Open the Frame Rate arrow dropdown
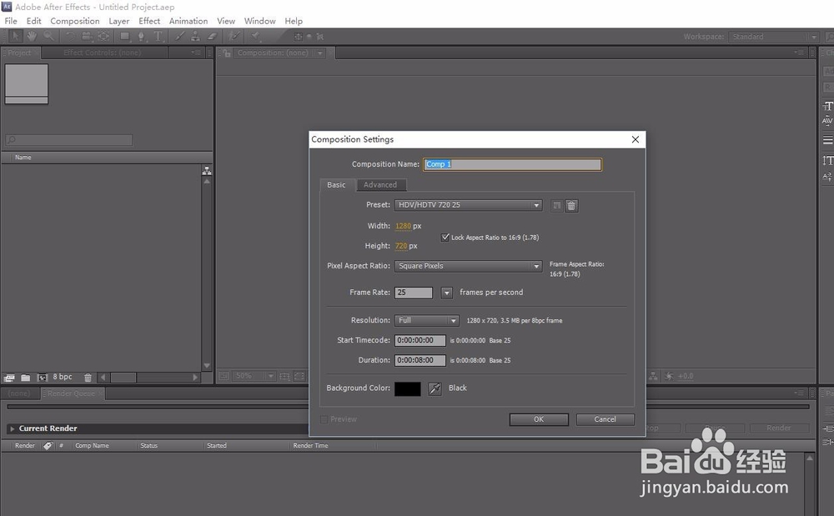834x516 pixels. [447, 293]
